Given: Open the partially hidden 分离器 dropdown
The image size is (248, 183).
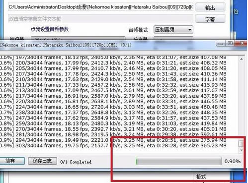Looking at the screenshot, I should pyautogui.click(x=173, y=39).
